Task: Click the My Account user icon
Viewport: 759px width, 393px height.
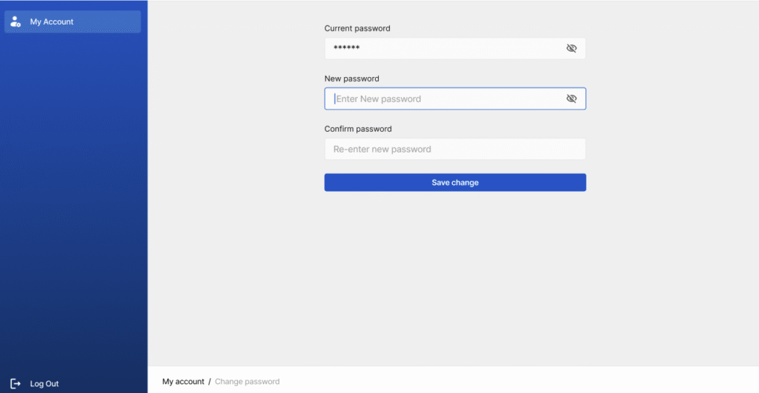Action: (16, 21)
